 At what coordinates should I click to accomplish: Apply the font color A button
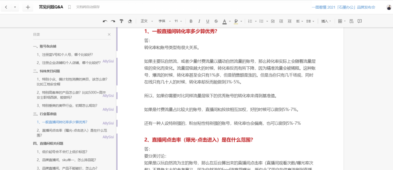click(225, 21)
